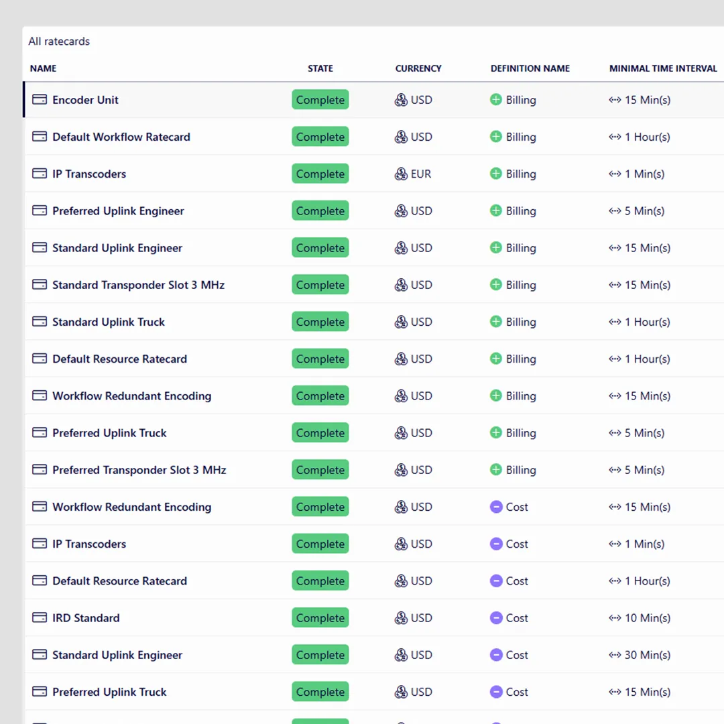Click the card icon next to Standard Uplink Truck
The width and height of the screenshot is (724, 724).
click(x=40, y=322)
